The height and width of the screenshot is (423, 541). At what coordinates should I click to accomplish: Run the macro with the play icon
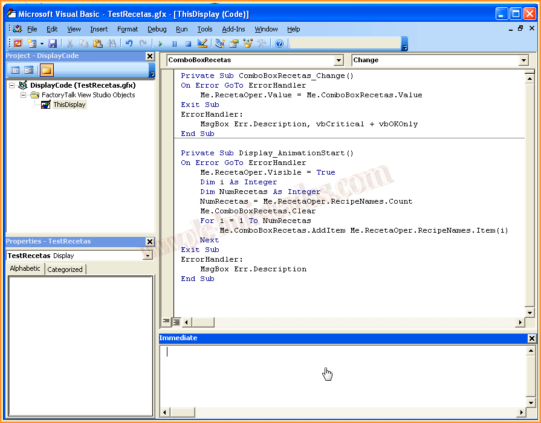(x=160, y=44)
